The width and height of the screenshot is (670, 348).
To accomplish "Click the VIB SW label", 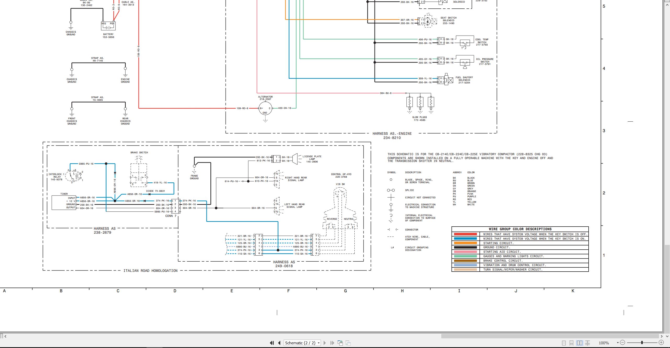I will point(340,184).
